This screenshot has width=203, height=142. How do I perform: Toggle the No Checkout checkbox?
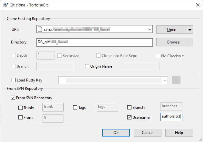click(158, 56)
